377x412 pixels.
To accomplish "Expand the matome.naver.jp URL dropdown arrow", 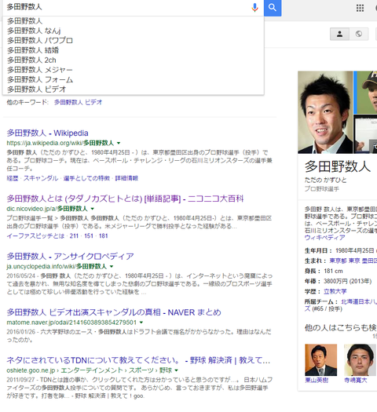I will click(x=141, y=323).
